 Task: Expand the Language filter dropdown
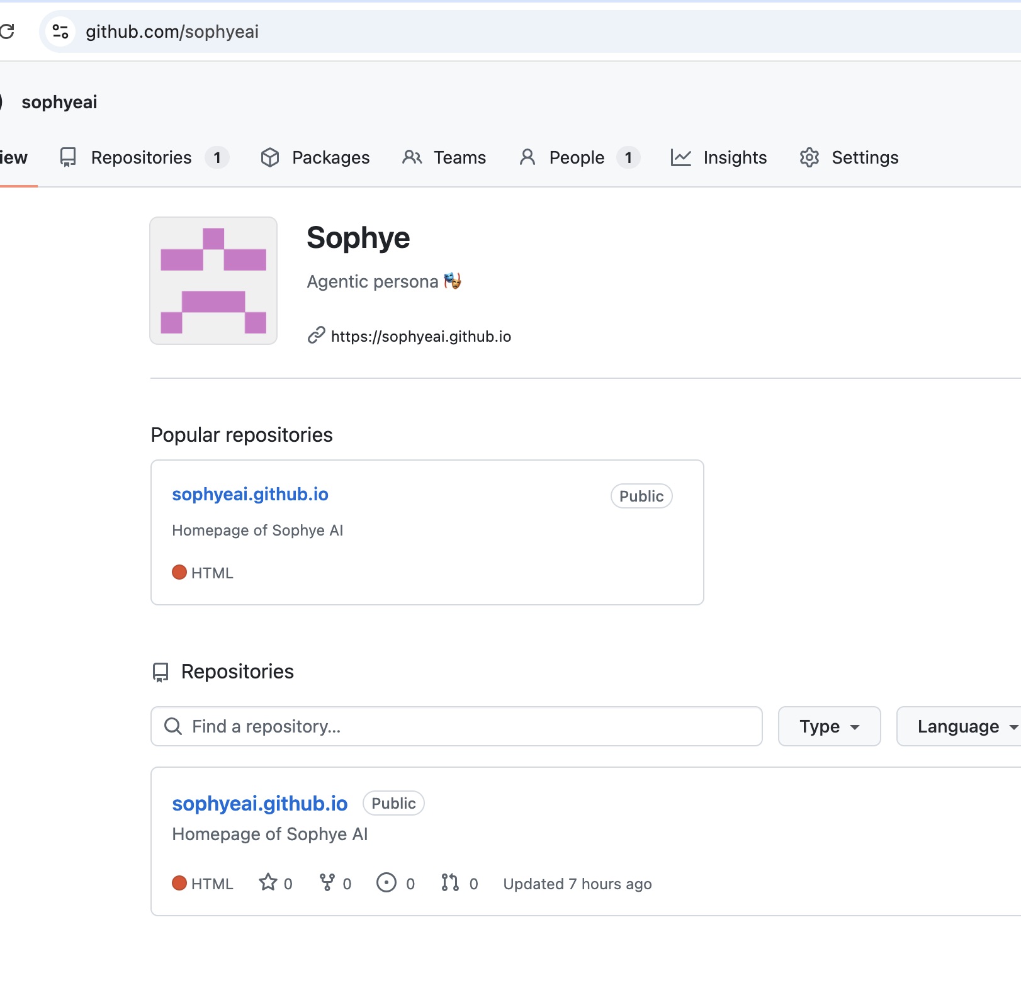[963, 726]
